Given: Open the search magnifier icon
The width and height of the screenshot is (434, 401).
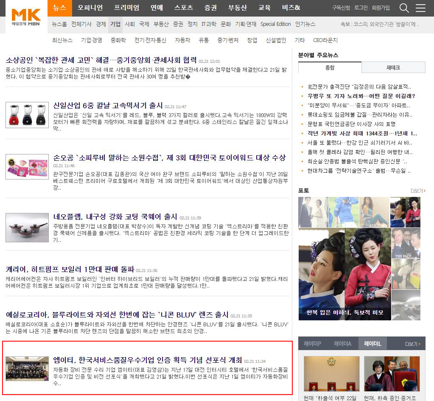Looking at the screenshot, I should click(x=404, y=8).
